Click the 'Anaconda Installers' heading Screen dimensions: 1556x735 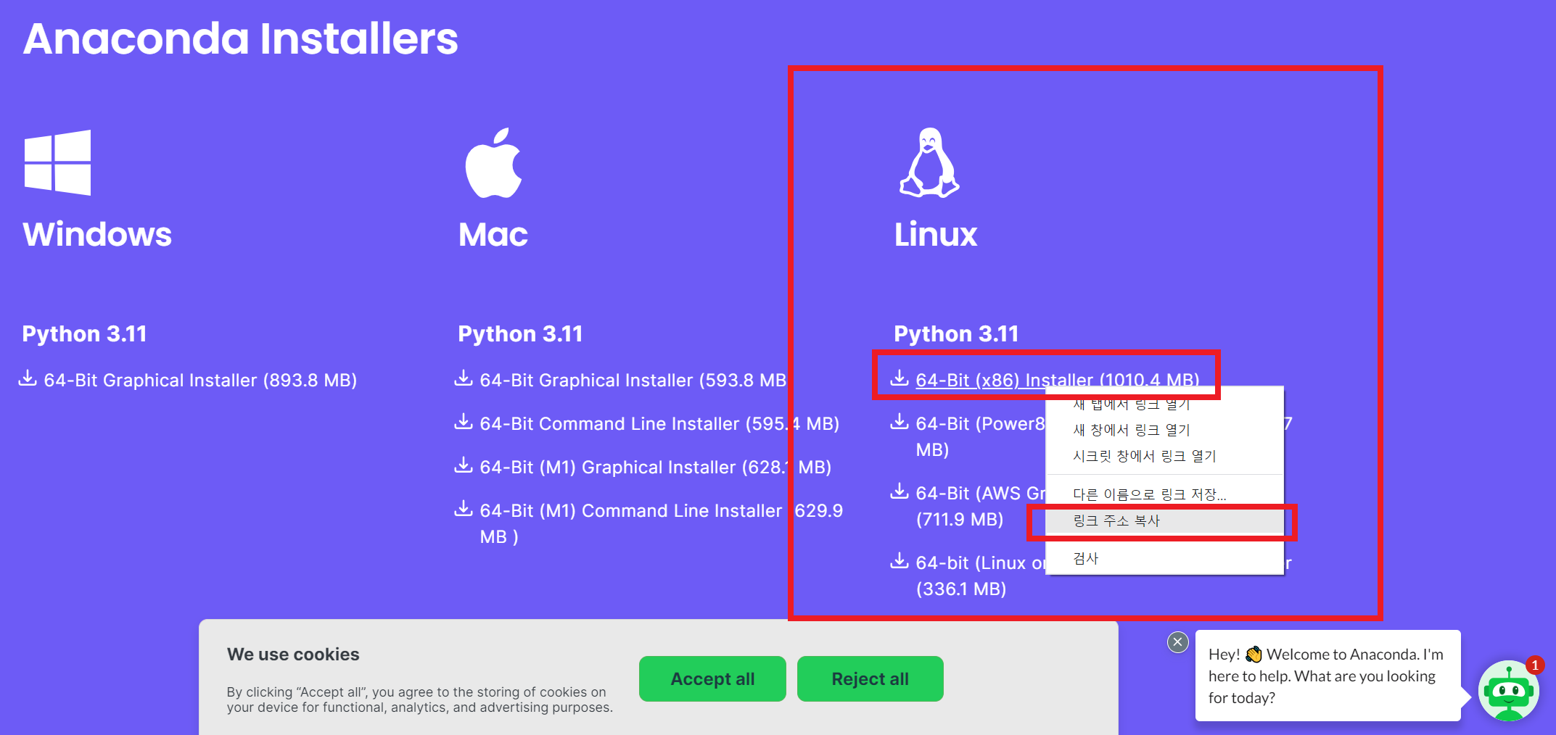(x=241, y=38)
